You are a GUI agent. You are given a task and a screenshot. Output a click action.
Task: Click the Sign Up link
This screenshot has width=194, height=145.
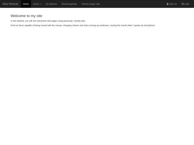[172, 4]
